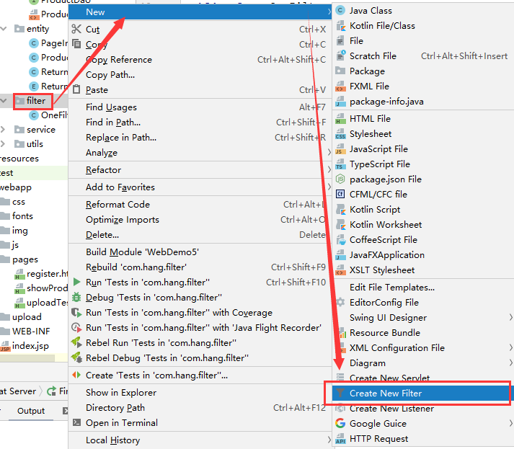This screenshot has width=514, height=449.
Task: Select the webapp folder row
Action: [34, 187]
